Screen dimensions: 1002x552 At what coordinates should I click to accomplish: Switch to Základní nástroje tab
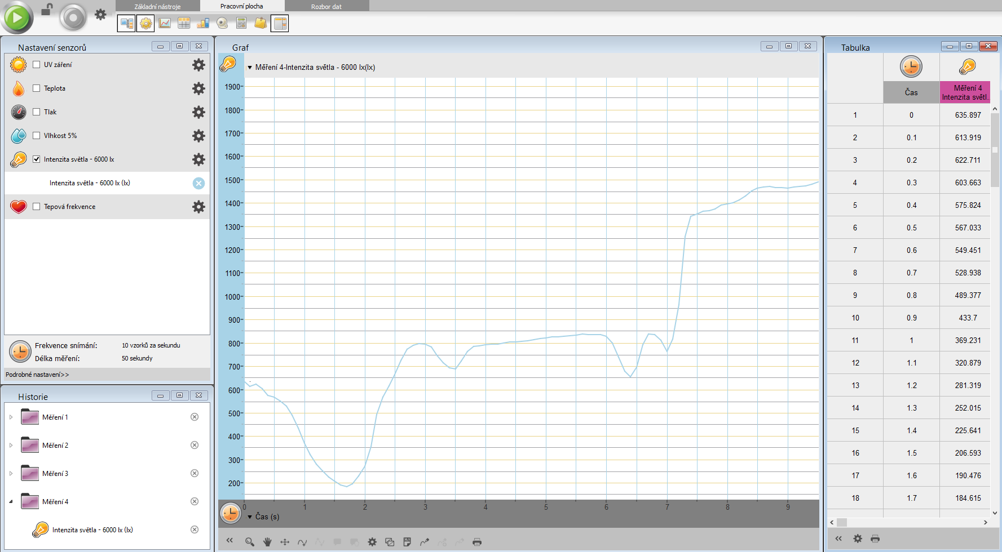pyautogui.click(x=157, y=6)
